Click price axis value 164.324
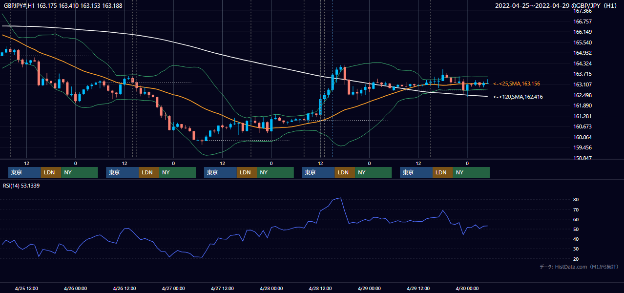This screenshot has width=624, height=293. [582, 63]
